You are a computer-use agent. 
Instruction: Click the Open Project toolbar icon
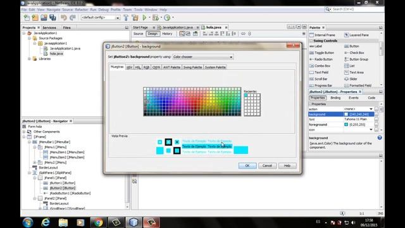pos(44,18)
